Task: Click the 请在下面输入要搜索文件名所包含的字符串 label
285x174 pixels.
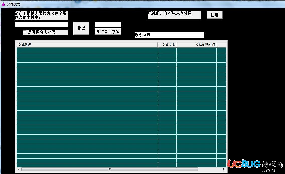Action: pos(41,15)
